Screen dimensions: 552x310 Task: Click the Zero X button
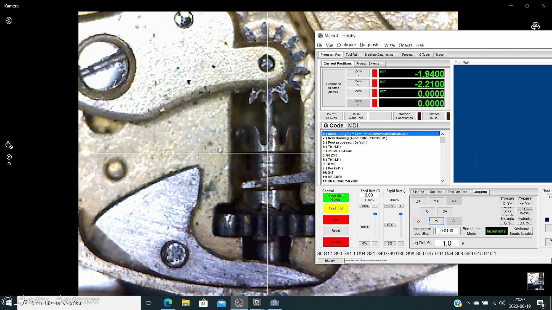pos(358,73)
